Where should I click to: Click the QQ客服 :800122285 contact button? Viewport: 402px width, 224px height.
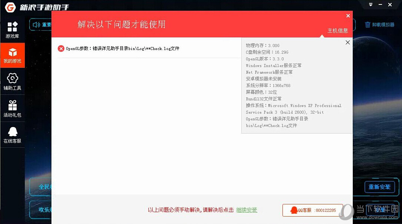point(312,210)
